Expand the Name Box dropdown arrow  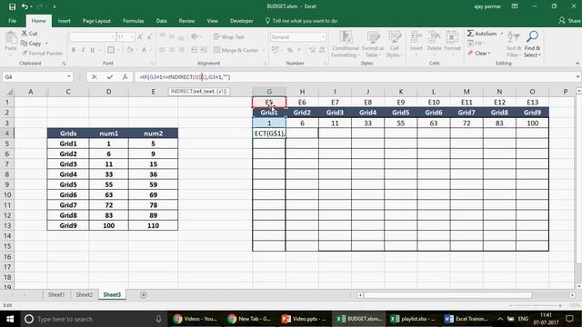coord(69,76)
